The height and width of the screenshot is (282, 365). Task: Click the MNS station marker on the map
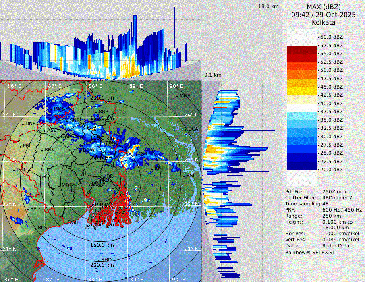point(177,96)
